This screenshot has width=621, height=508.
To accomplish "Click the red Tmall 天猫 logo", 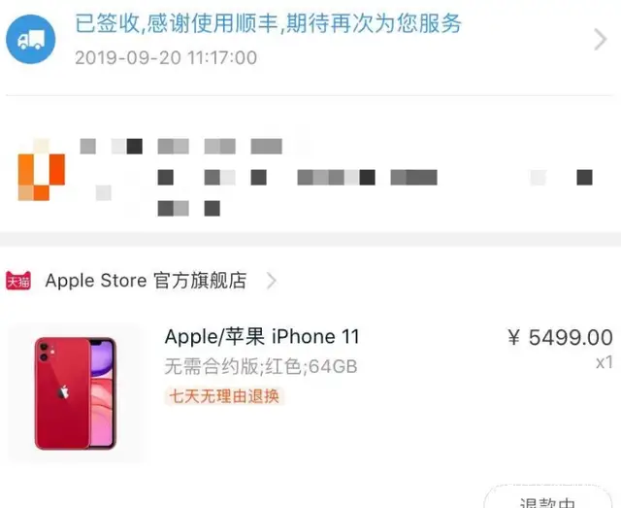I will (x=18, y=281).
